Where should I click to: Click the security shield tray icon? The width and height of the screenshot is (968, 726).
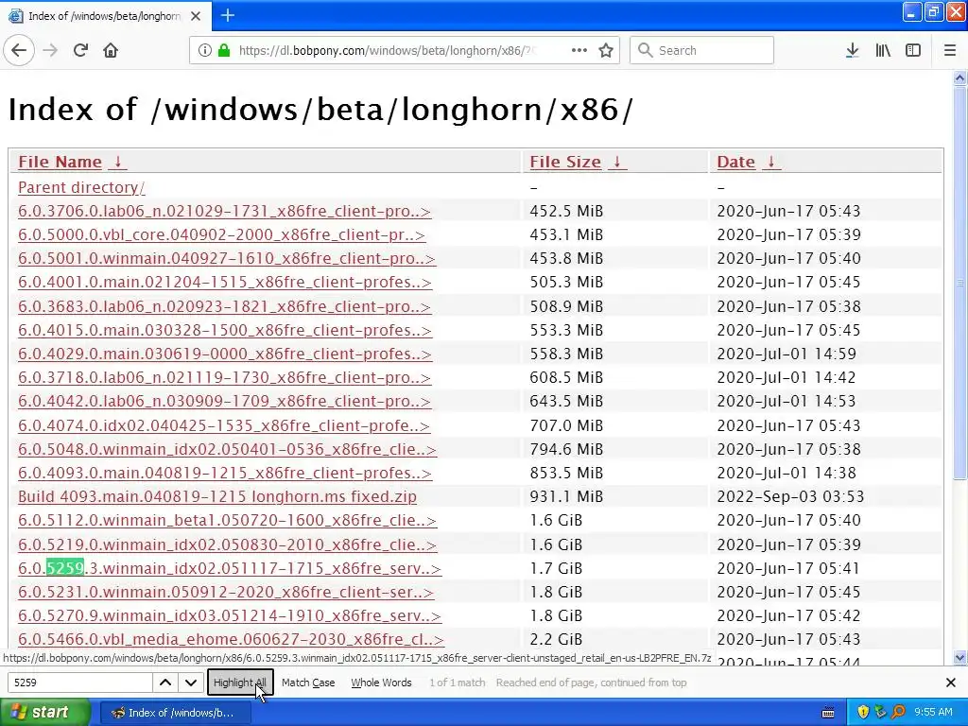tap(863, 713)
